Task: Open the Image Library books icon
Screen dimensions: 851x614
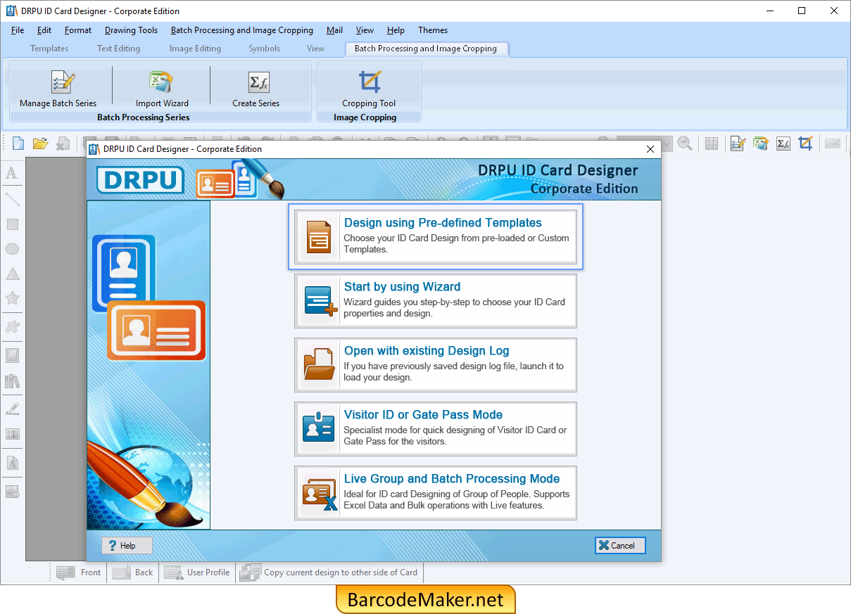Action: tap(12, 381)
